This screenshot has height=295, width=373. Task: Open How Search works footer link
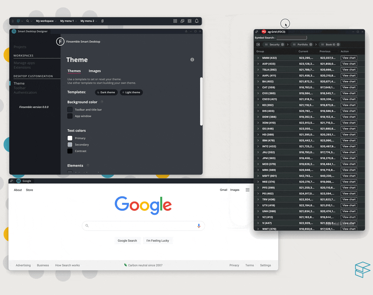[67, 265]
